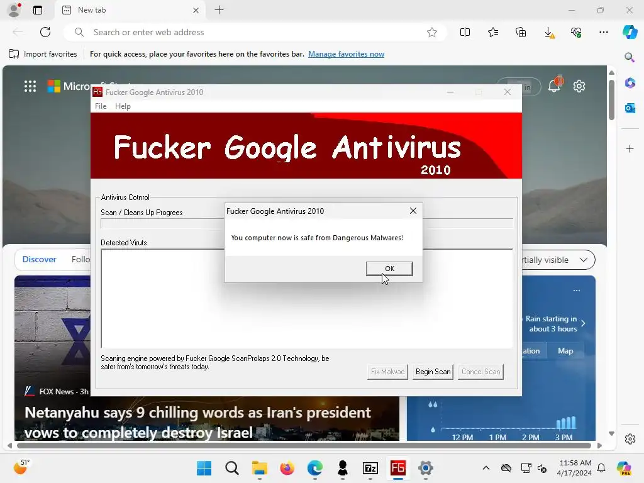Open Edge split screen view

click(x=465, y=32)
